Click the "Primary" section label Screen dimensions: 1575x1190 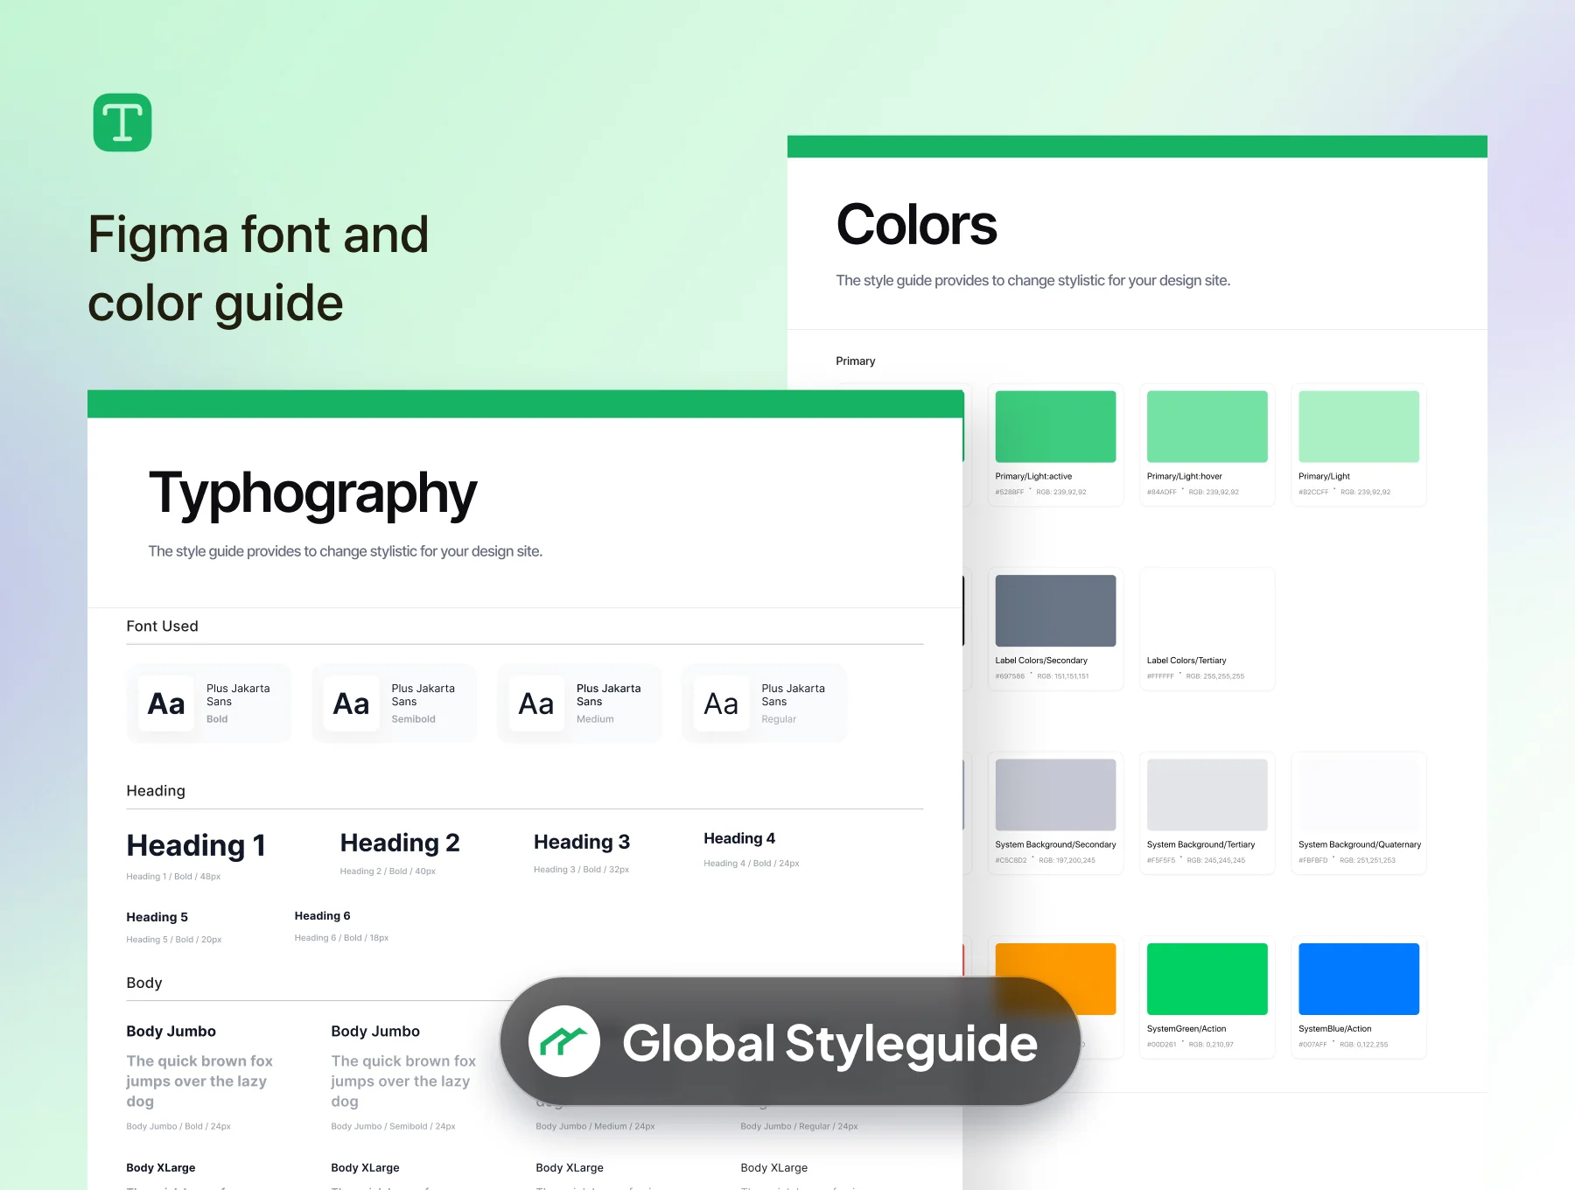tap(855, 361)
